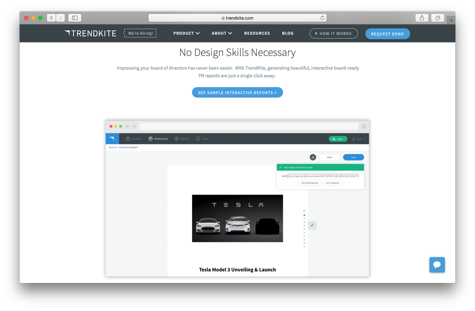Click the green Chat button
Viewport: 475px width, 311px height.
338,139
